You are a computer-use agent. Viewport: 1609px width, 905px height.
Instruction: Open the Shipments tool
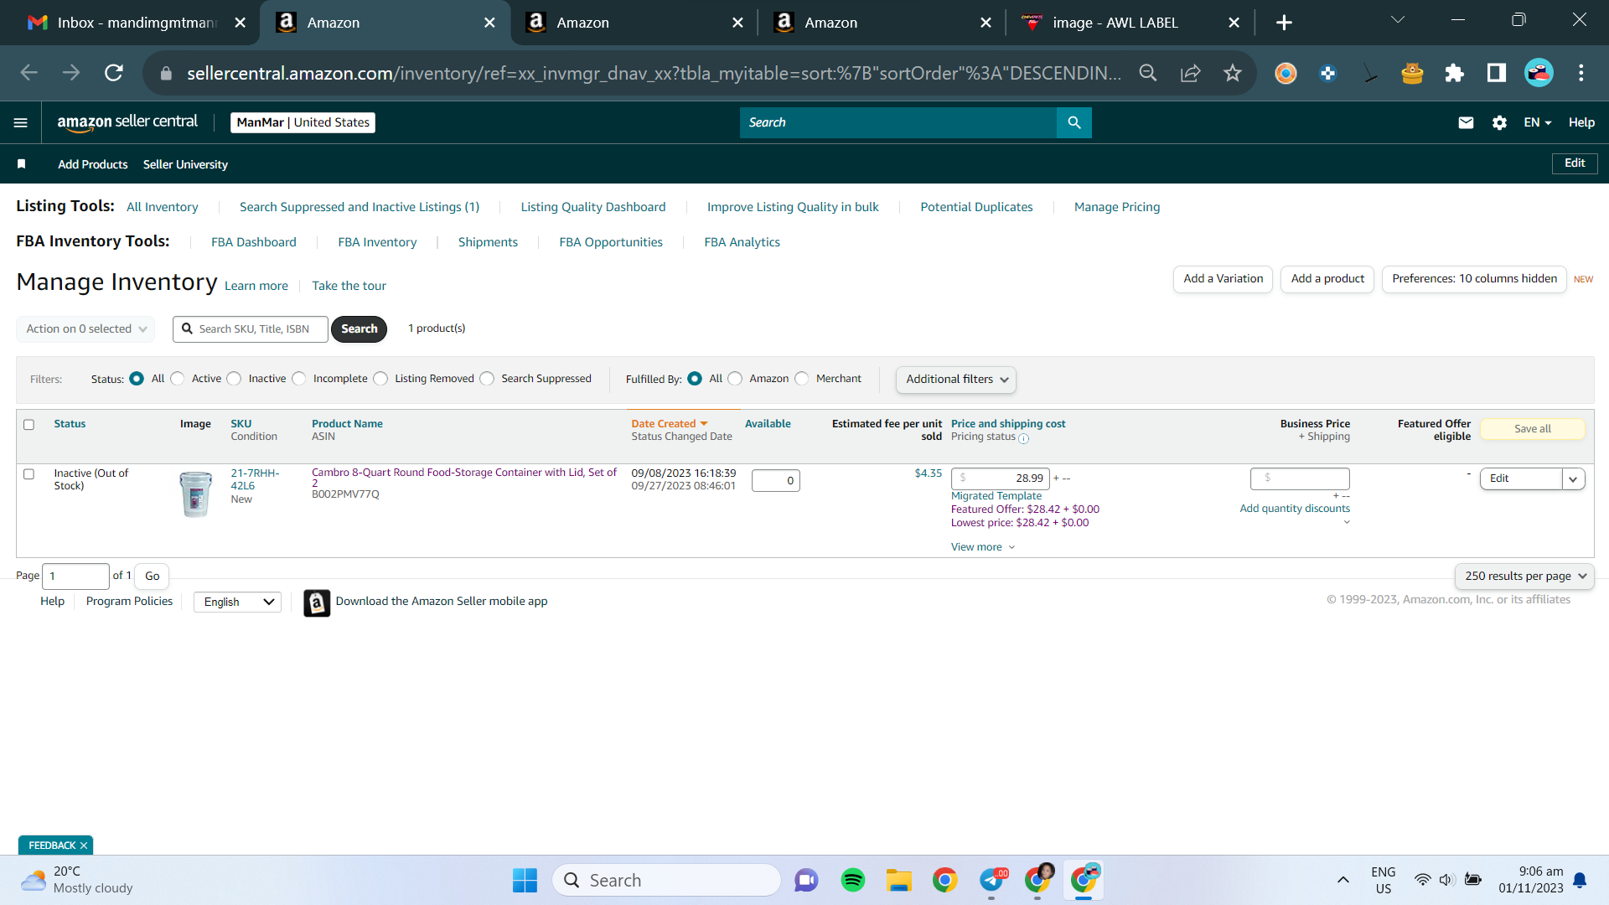pyautogui.click(x=488, y=242)
